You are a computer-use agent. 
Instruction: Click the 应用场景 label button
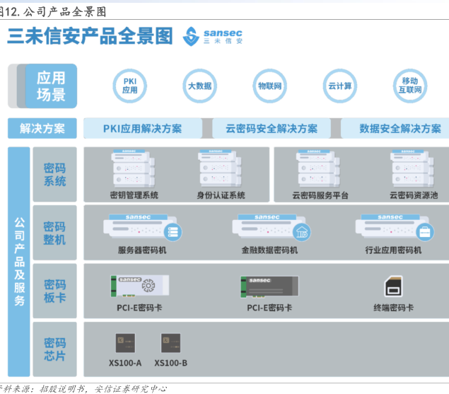coord(51,86)
